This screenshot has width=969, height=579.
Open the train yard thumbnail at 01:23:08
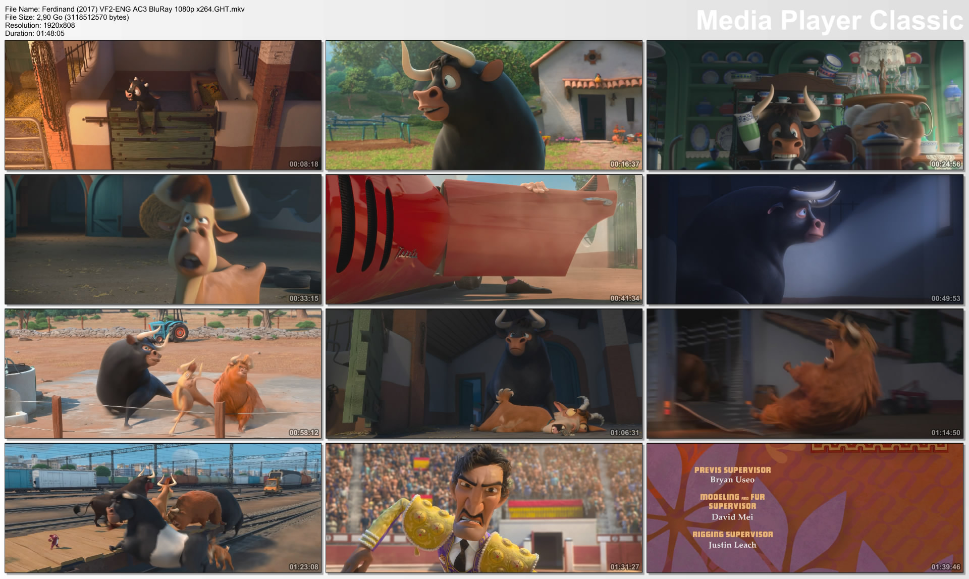[163, 508]
